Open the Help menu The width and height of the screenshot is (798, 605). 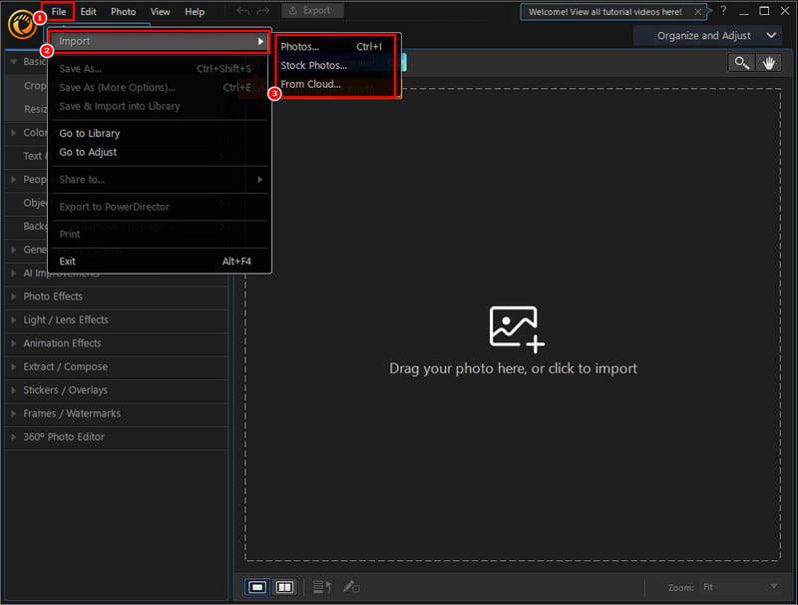pos(195,11)
